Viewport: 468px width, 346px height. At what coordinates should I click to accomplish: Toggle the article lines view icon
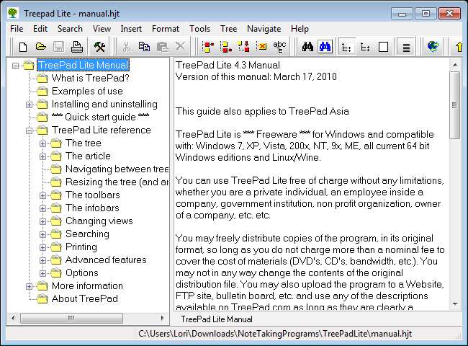tap(406, 47)
